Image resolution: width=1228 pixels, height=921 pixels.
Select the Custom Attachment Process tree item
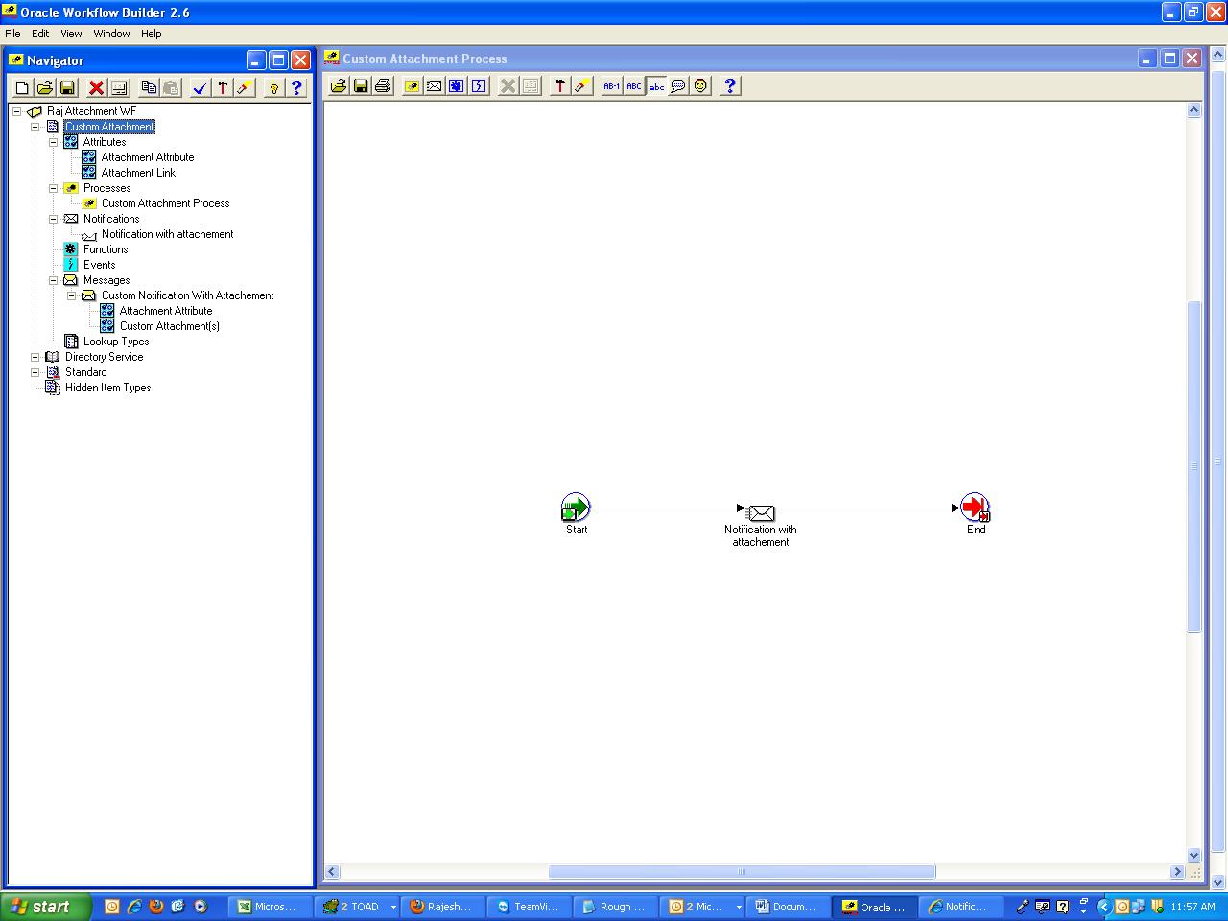pyautogui.click(x=165, y=203)
